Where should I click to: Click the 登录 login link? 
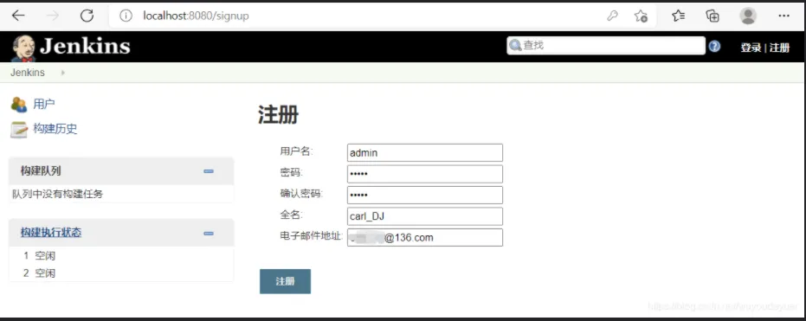click(x=751, y=48)
